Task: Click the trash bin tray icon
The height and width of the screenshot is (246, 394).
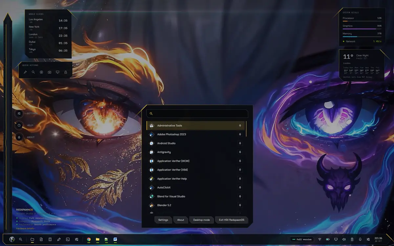Action: (x=352, y=239)
